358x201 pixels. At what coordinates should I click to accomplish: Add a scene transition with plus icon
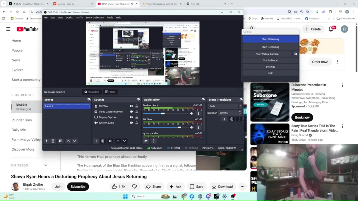pos(224,119)
